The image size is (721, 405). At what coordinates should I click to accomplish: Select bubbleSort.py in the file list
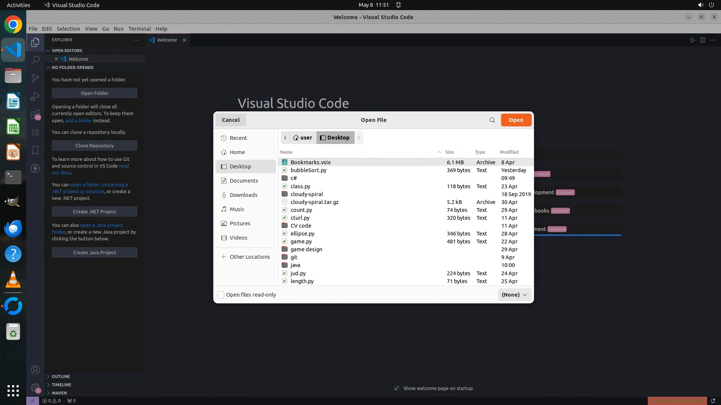click(x=308, y=170)
